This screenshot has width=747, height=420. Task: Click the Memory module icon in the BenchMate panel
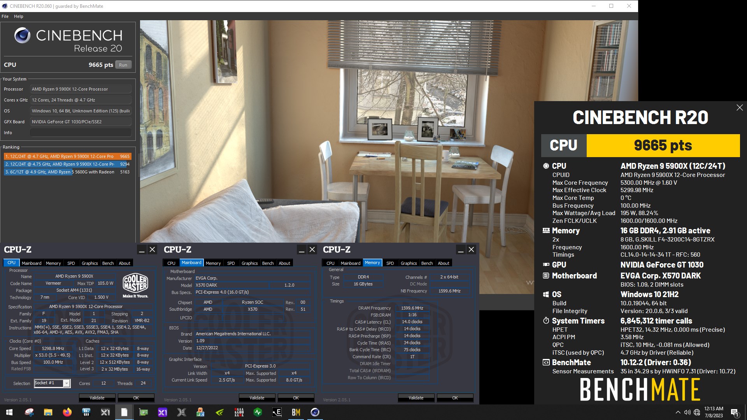[x=546, y=231]
